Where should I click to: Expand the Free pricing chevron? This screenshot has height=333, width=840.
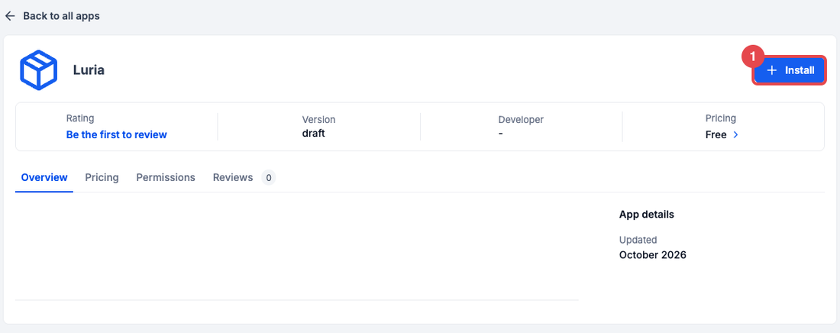click(735, 134)
